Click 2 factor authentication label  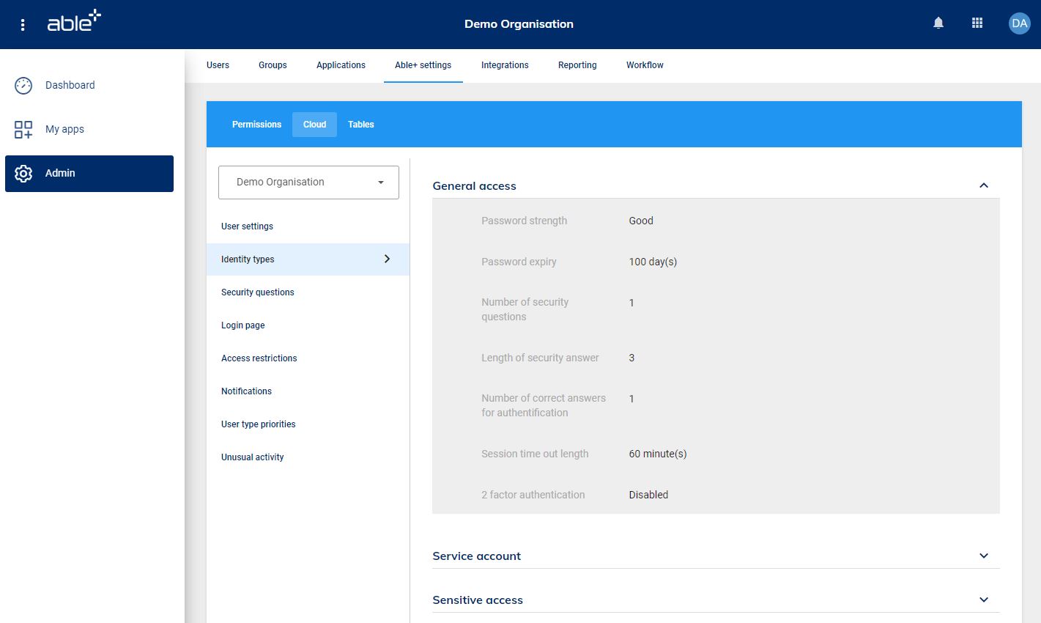533,495
